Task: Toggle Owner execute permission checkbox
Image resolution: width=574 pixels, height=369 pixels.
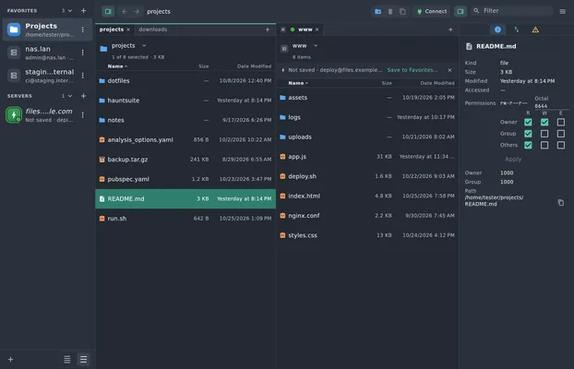Action: point(560,122)
